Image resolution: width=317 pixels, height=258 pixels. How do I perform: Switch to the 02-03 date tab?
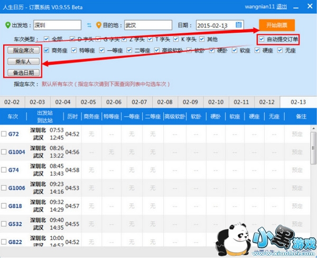click(38, 102)
